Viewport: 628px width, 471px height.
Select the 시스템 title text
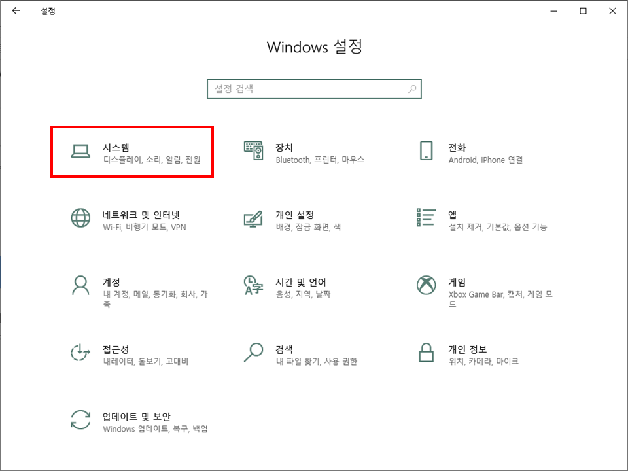[116, 147]
